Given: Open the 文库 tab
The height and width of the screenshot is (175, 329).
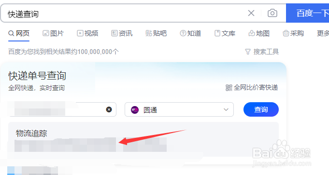Looking at the screenshot, I should [225, 33].
